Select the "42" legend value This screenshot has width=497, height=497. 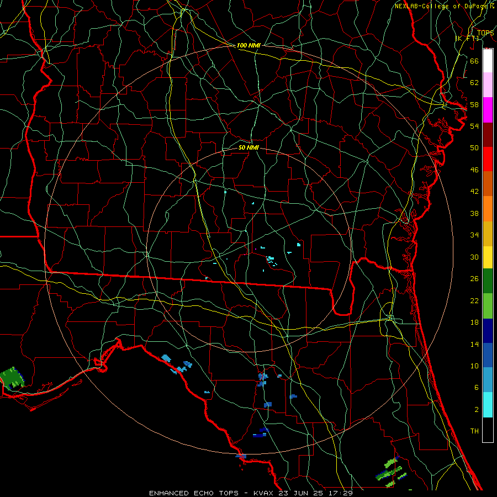pyautogui.click(x=474, y=192)
